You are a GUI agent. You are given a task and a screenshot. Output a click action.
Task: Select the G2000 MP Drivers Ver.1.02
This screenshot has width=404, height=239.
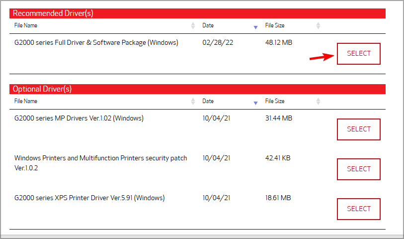tap(358, 129)
